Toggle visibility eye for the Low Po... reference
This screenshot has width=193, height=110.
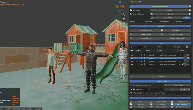tap(132, 58)
